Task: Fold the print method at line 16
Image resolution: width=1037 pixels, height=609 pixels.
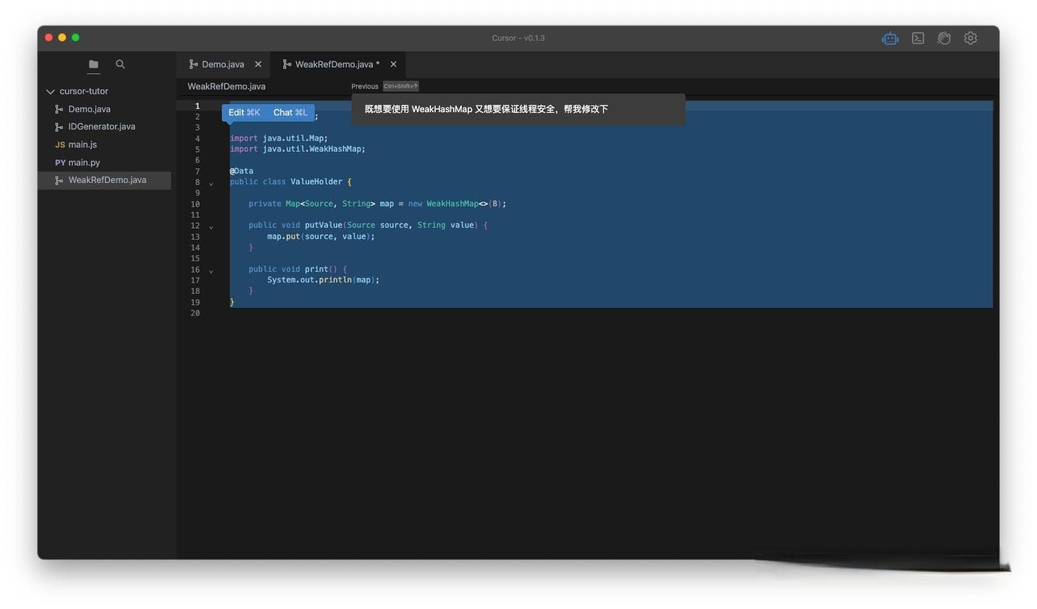Action: (211, 271)
